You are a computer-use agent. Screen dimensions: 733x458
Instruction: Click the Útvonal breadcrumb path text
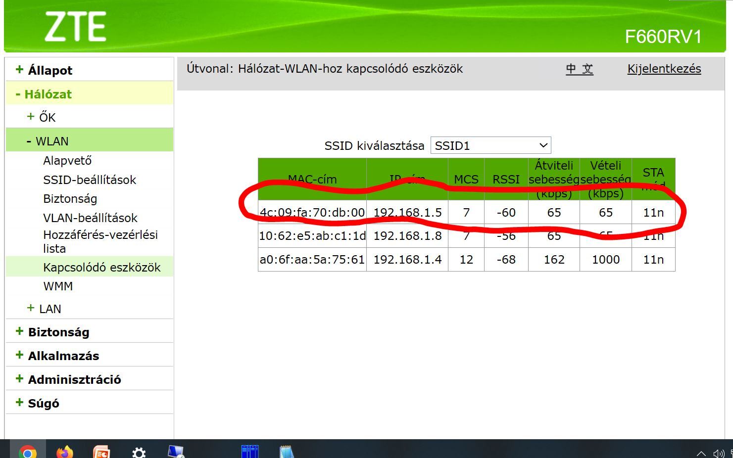[325, 69]
